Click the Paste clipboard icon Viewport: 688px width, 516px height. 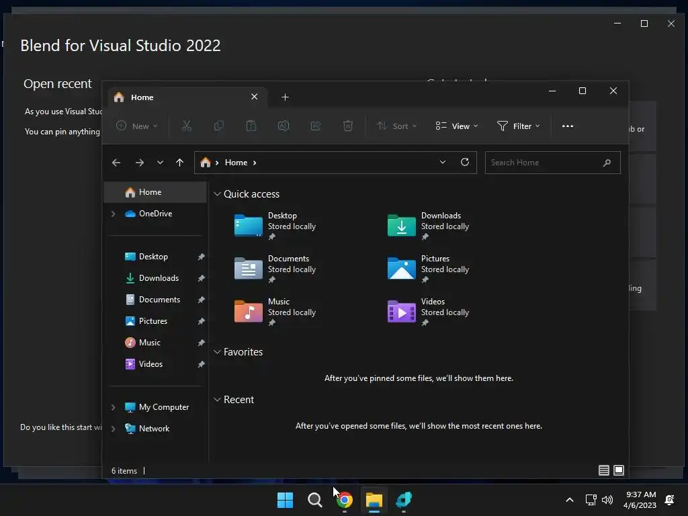[251, 126]
